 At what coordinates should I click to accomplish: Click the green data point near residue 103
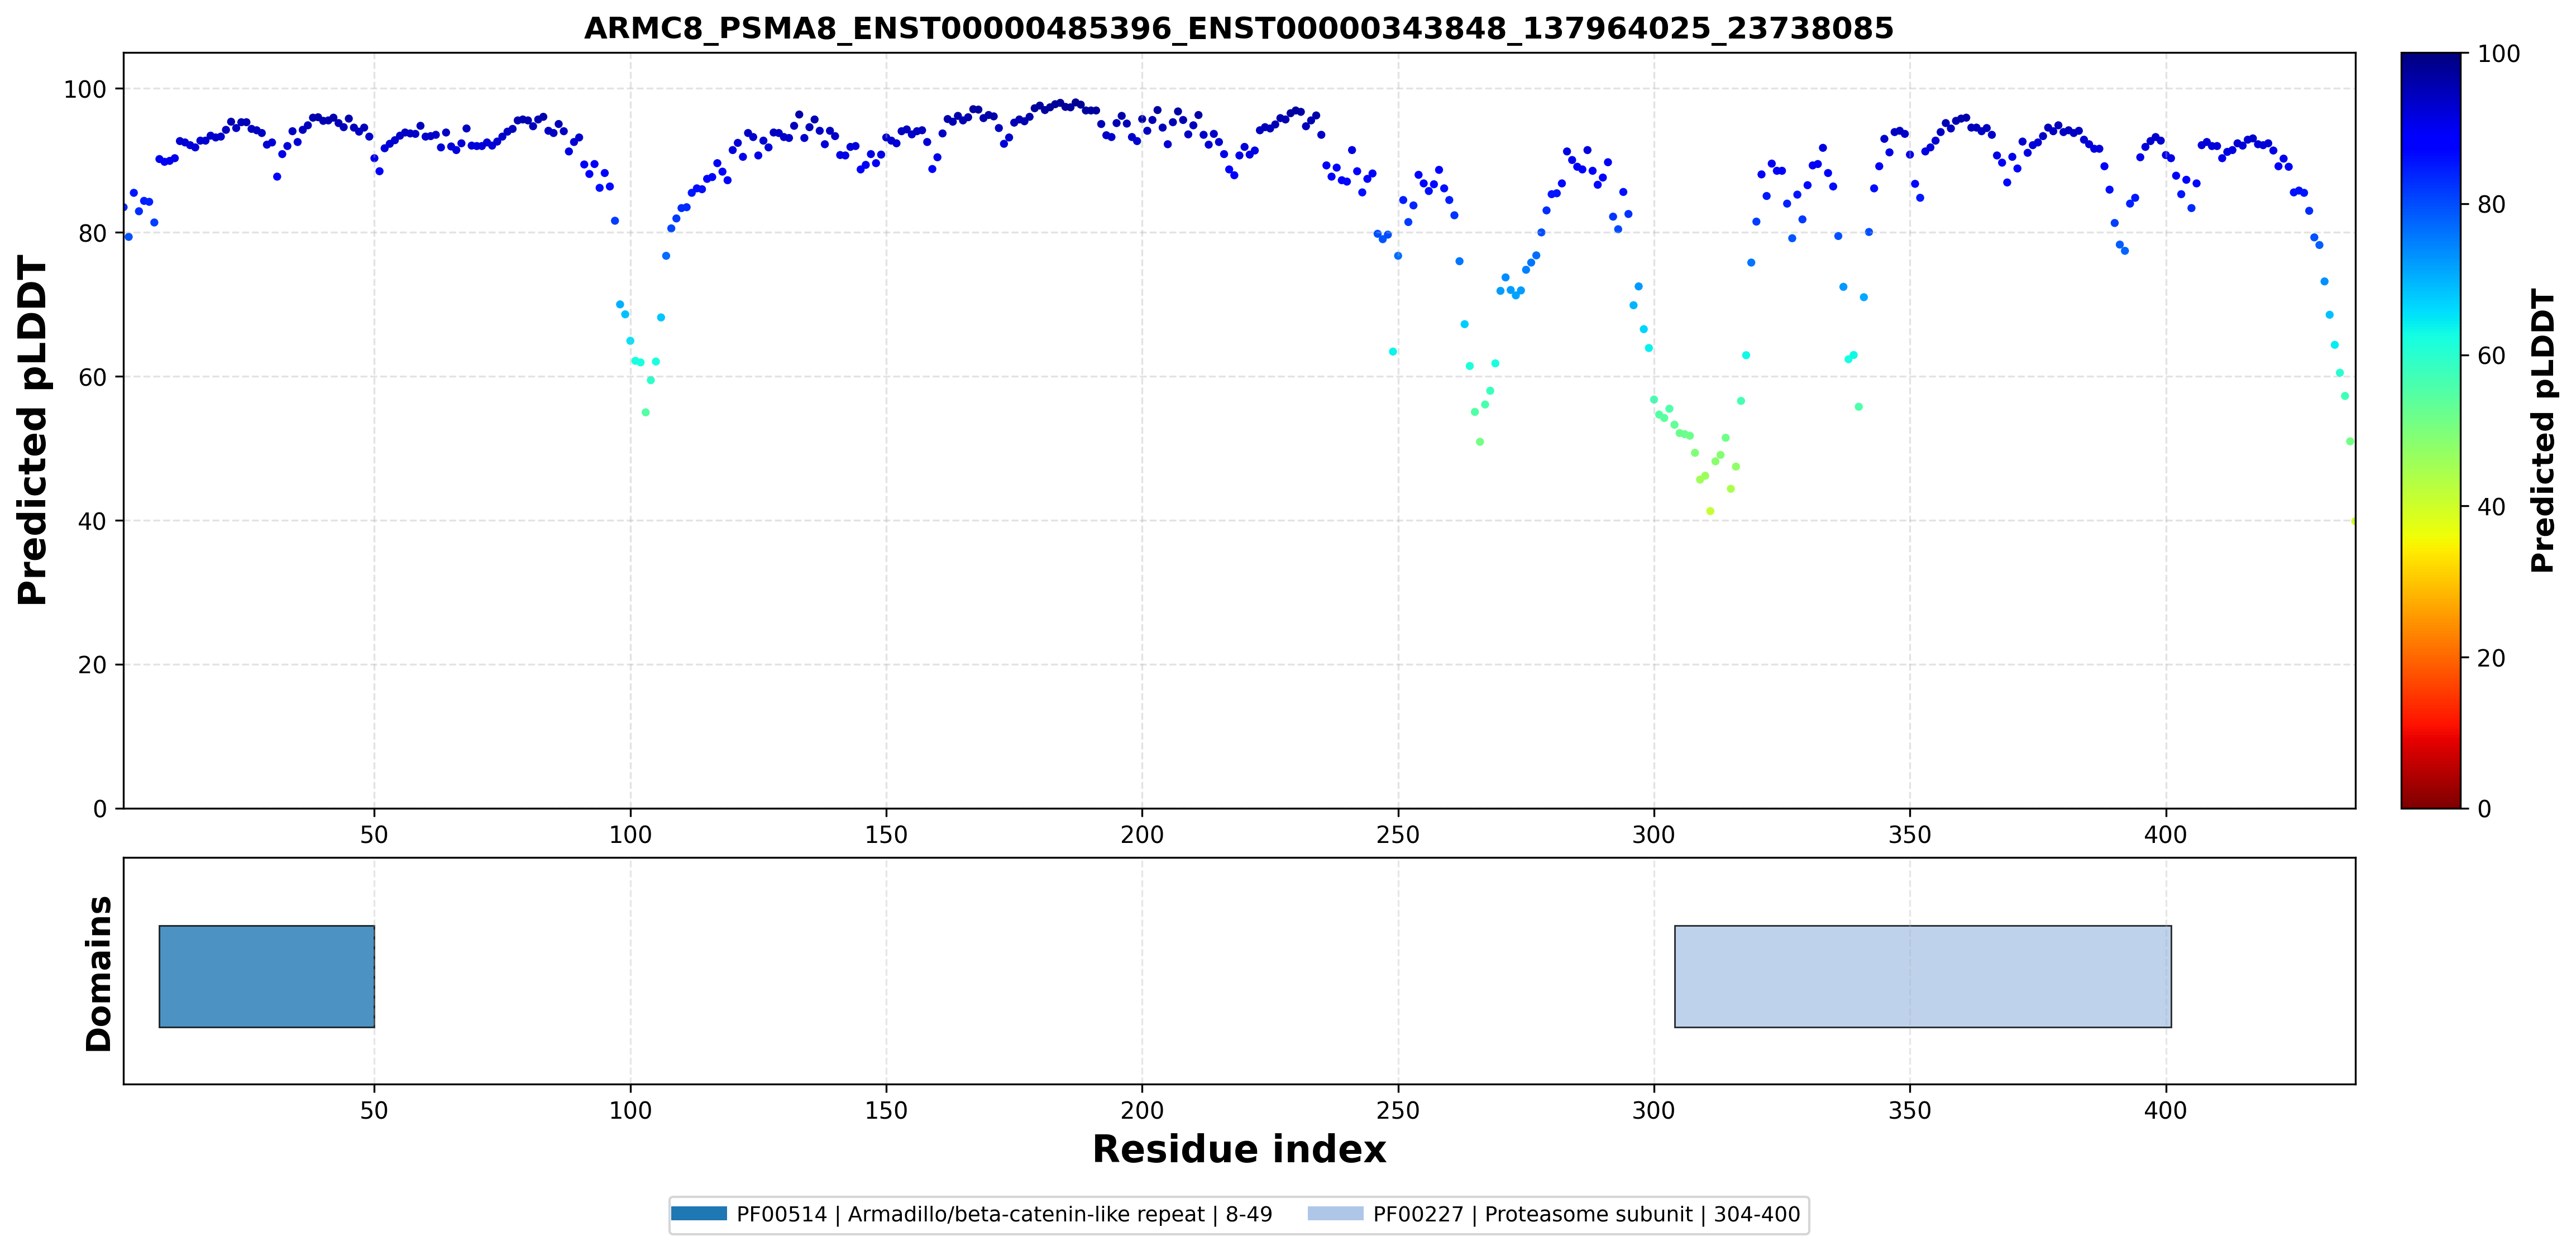pyautogui.click(x=646, y=412)
